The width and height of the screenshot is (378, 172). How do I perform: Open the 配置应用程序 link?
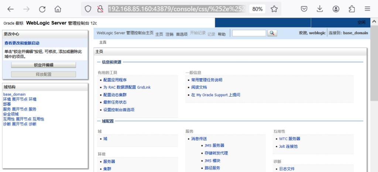point(115,80)
